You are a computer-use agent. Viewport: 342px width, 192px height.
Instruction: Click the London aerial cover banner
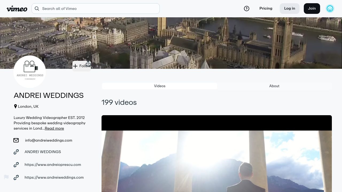(x=171, y=43)
